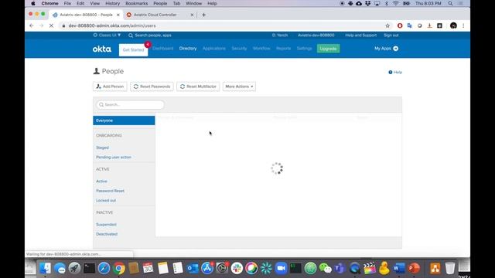The width and height of the screenshot is (495, 278).
Task: Open the Dropbox menu bar icon
Action: pyautogui.click(x=368, y=3)
